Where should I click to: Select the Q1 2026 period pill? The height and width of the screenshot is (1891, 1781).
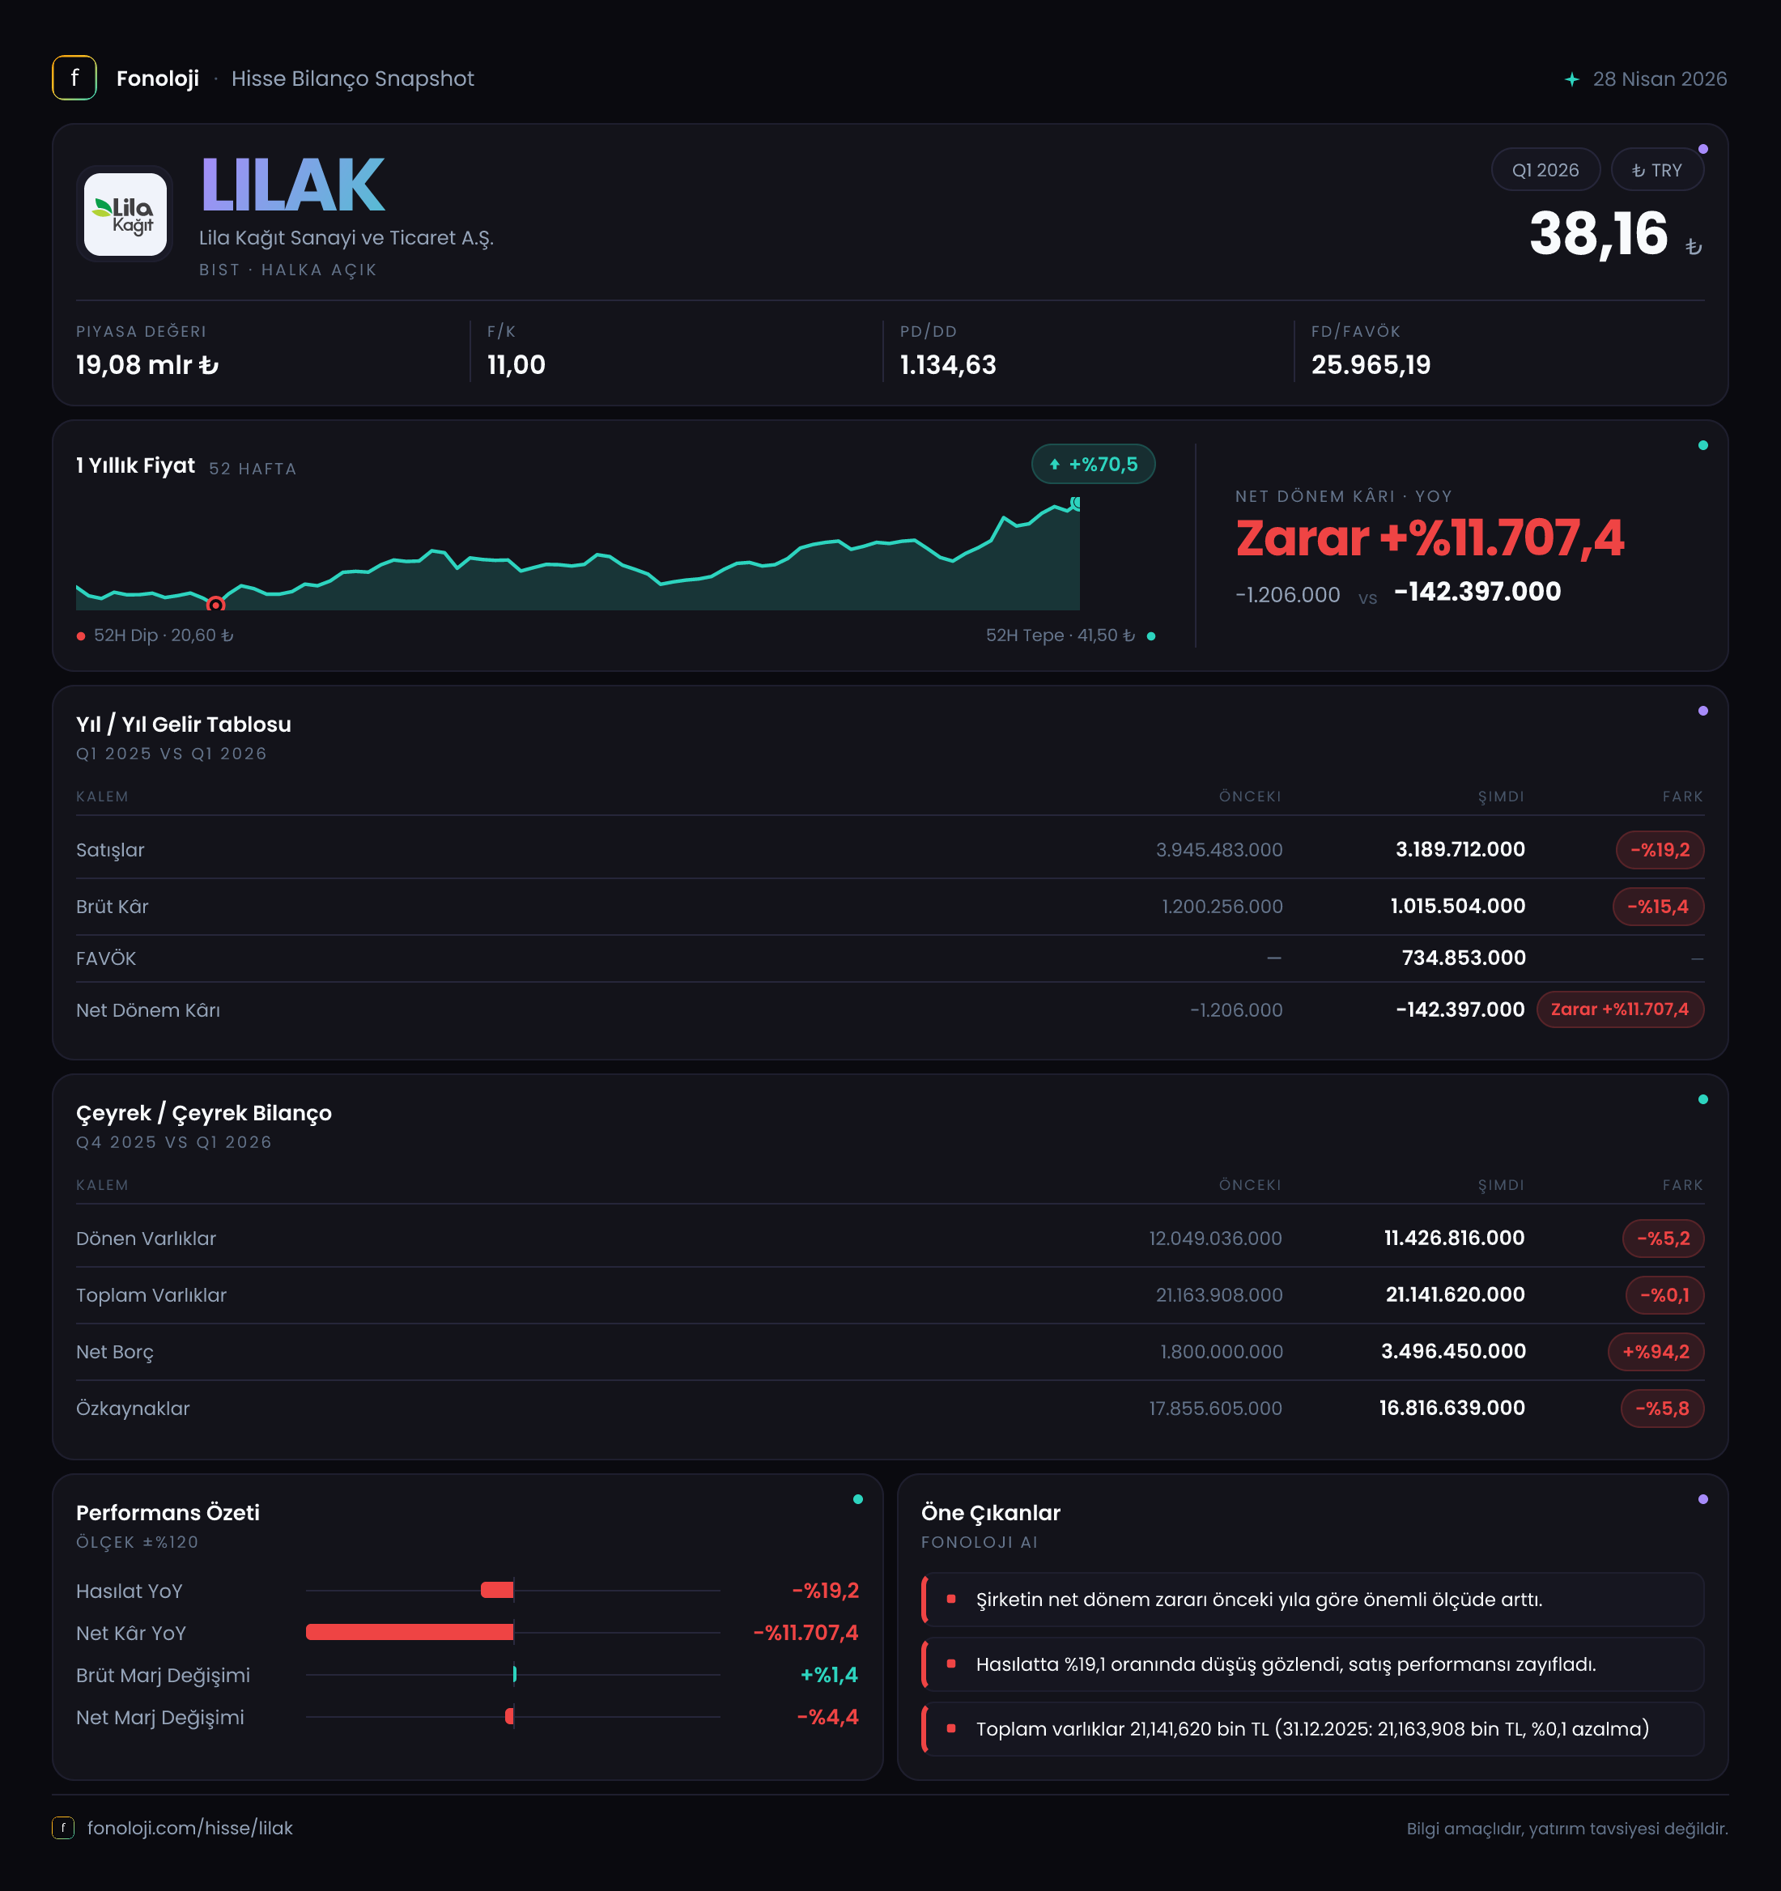[1545, 170]
